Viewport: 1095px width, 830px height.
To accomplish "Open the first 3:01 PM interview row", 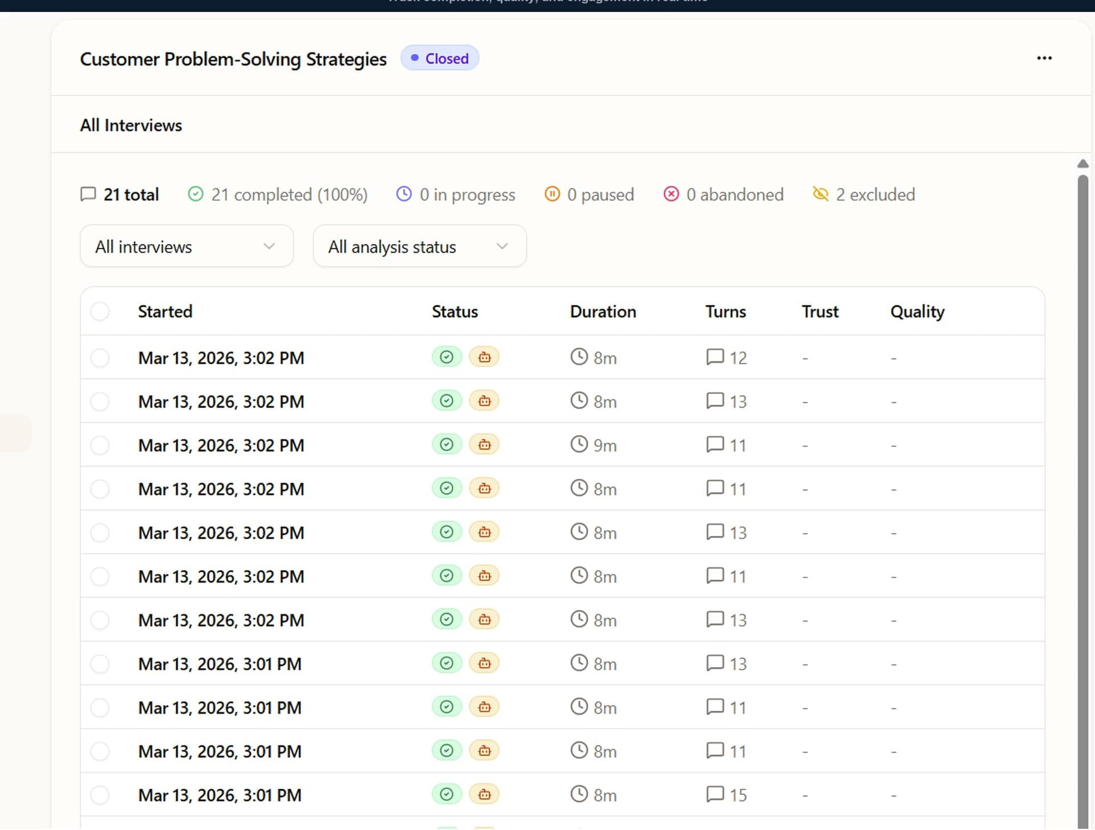I will pos(220,664).
